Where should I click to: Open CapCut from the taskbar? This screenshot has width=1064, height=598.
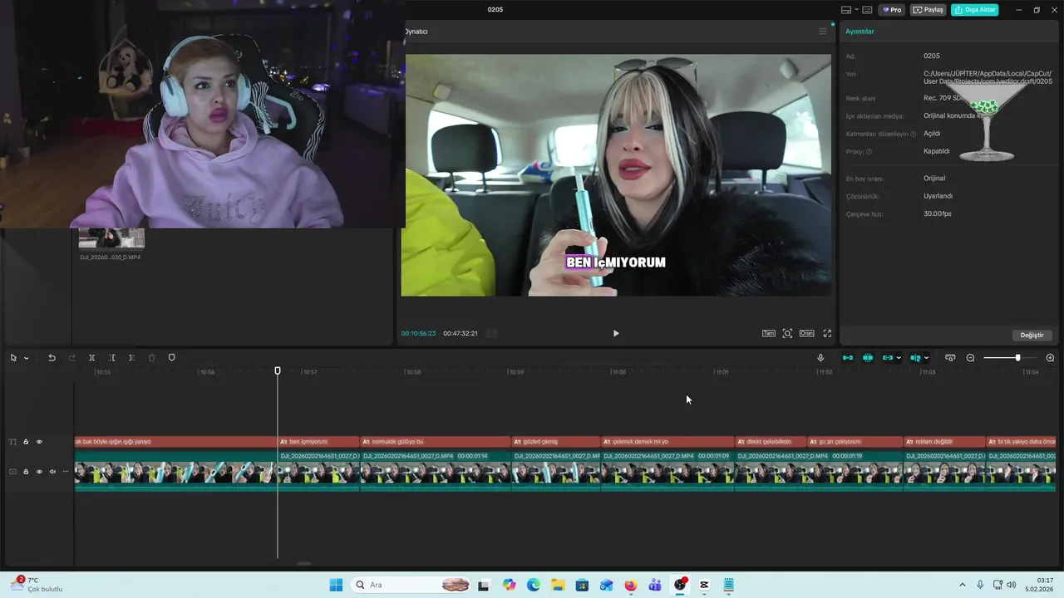pos(704,585)
